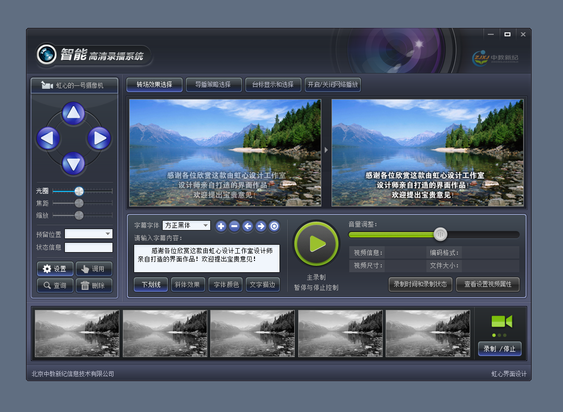Viewport: 563px width, 412px height.
Task: Open the 字幕字体 font dropdown showing 方正黑体
Action: (x=186, y=225)
